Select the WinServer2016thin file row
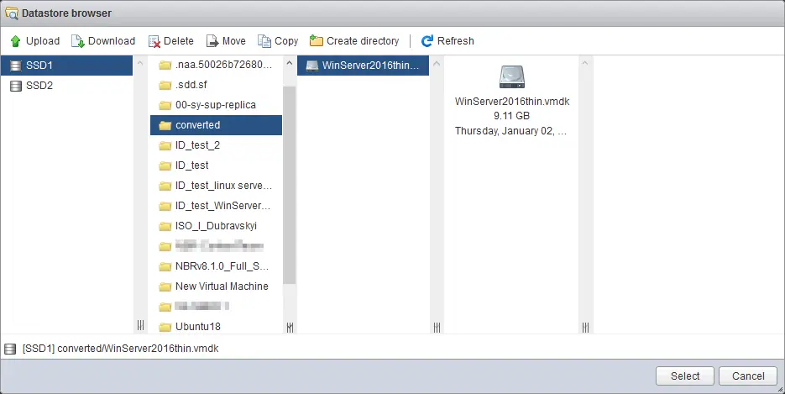785x394 pixels. [363, 66]
